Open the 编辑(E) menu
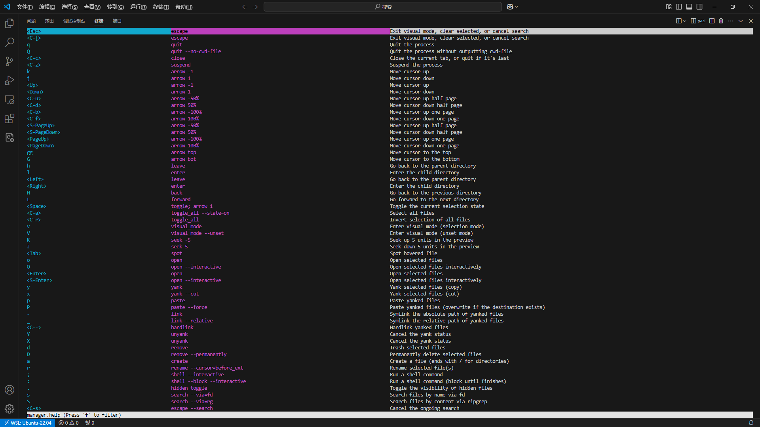Screen dimensions: 760x427 tap(47, 7)
